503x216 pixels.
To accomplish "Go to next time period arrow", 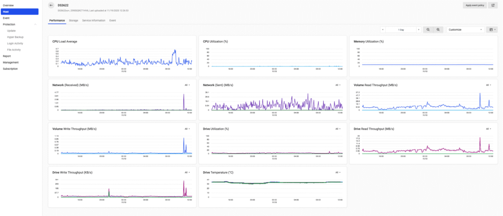I will 419,30.
